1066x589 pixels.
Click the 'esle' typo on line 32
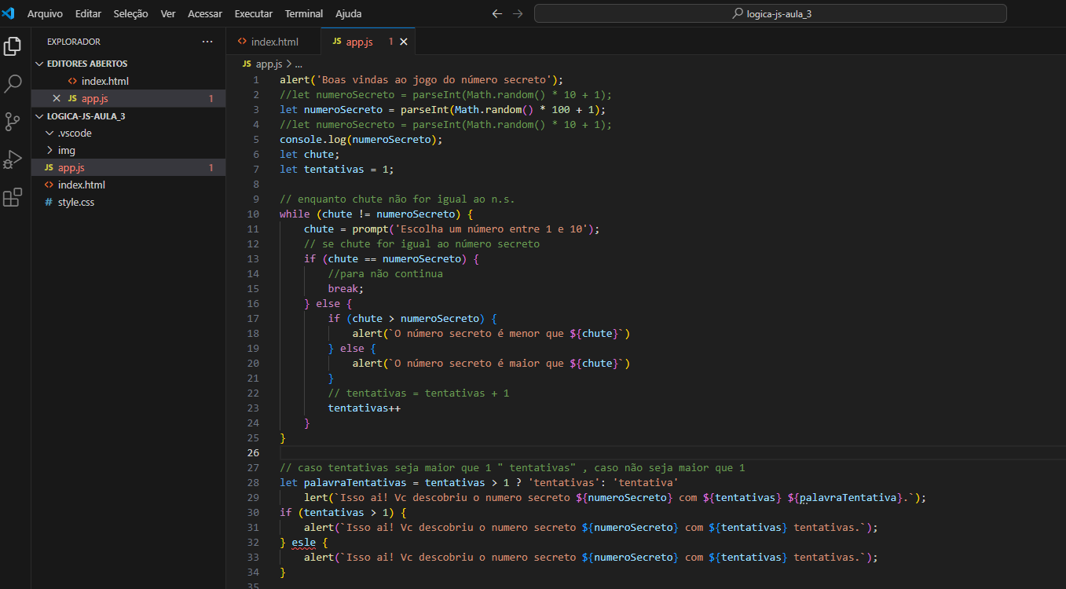click(303, 543)
